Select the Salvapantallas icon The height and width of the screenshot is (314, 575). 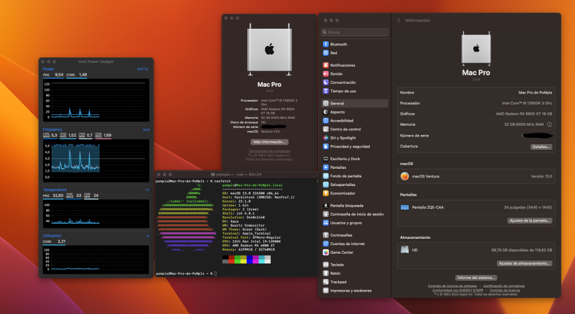(325, 184)
